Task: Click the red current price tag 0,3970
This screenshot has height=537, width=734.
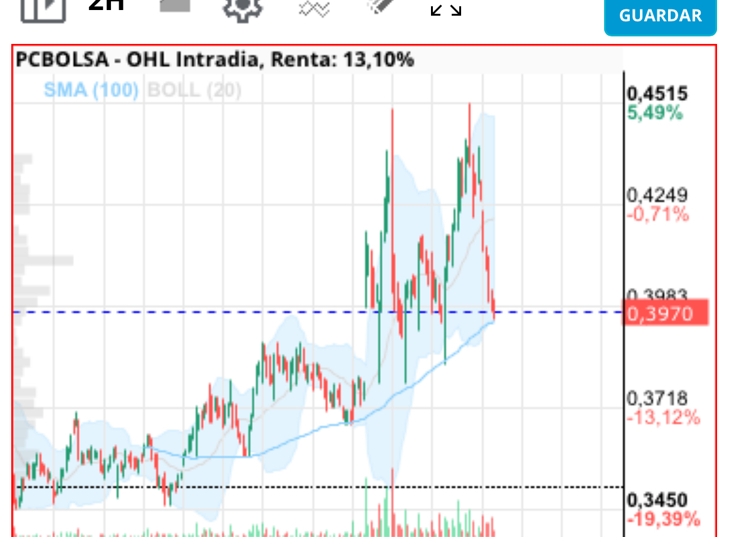Action: [x=665, y=313]
